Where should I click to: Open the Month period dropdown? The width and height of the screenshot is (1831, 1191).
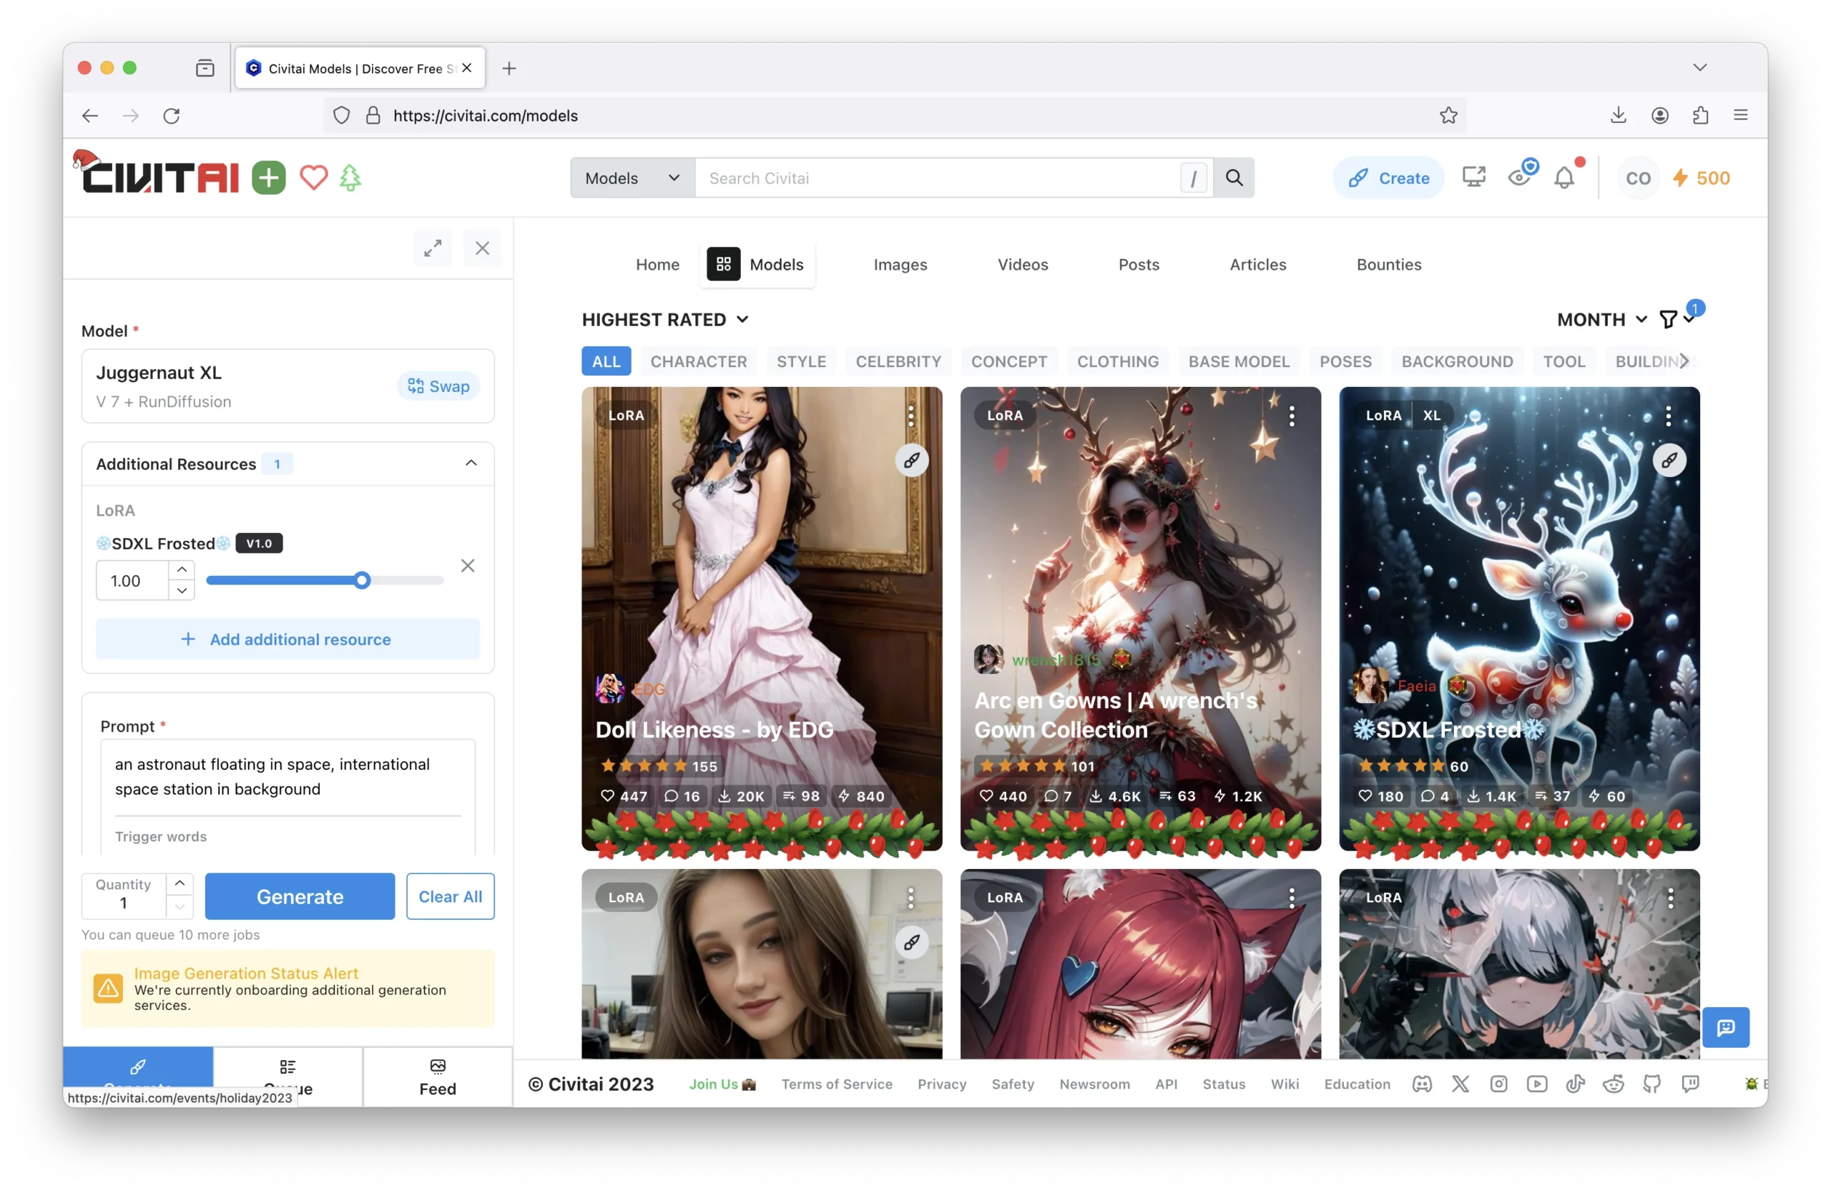1601,319
